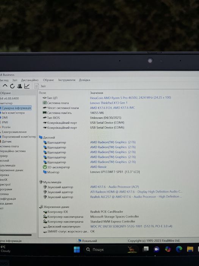Click the Пошук taskbar search box
199x266 pixels.
click(x=112, y=249)
